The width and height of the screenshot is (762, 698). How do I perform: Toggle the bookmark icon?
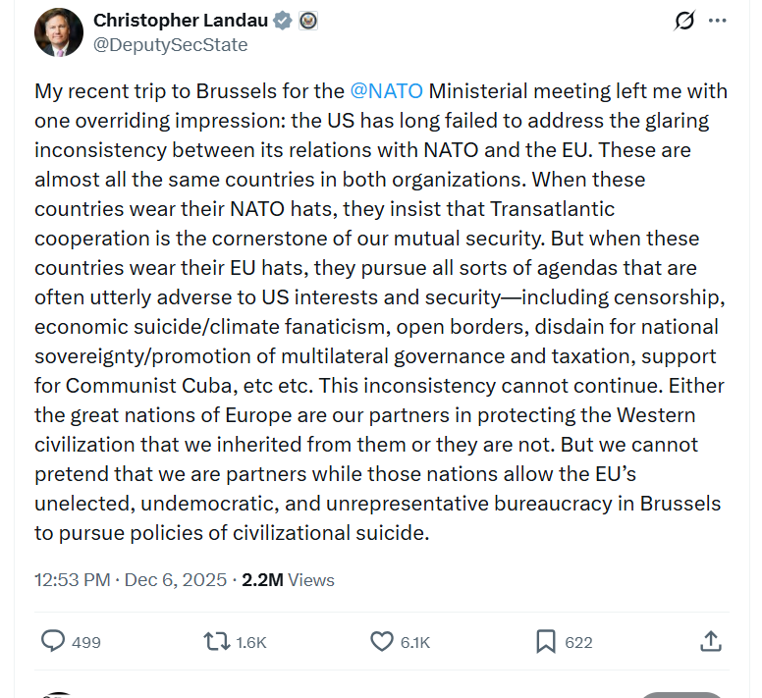coord(545,641)
